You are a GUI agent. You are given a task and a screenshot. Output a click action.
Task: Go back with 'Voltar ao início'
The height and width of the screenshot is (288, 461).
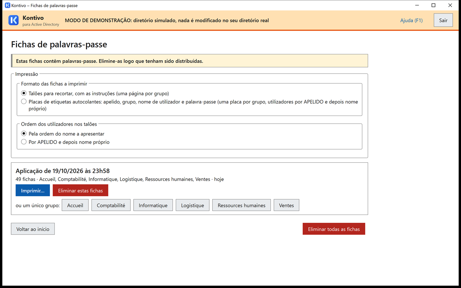point(33,229)
